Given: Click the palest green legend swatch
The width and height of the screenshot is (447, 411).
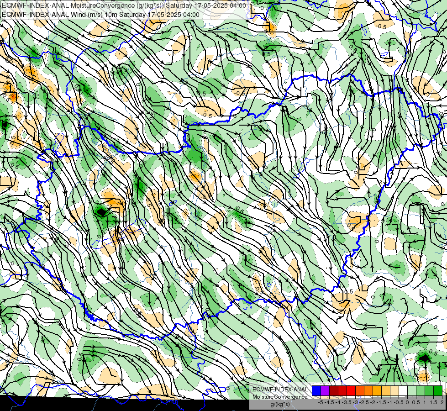Looking at the screenshot, I should [412, 391].
